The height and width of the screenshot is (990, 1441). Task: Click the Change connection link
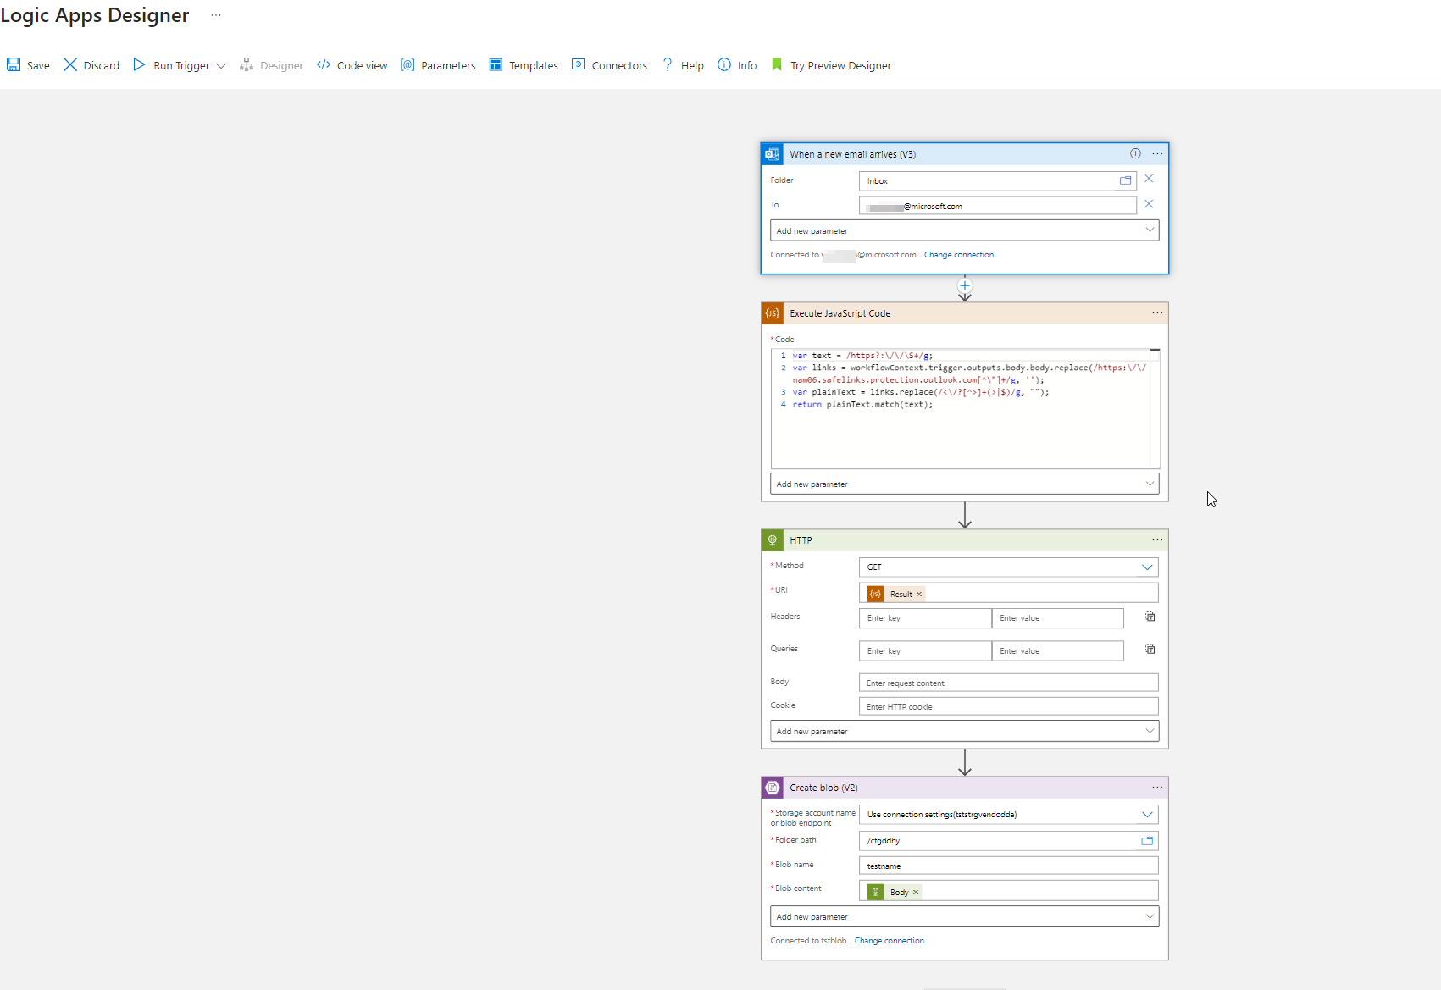(x=958, y=254)
